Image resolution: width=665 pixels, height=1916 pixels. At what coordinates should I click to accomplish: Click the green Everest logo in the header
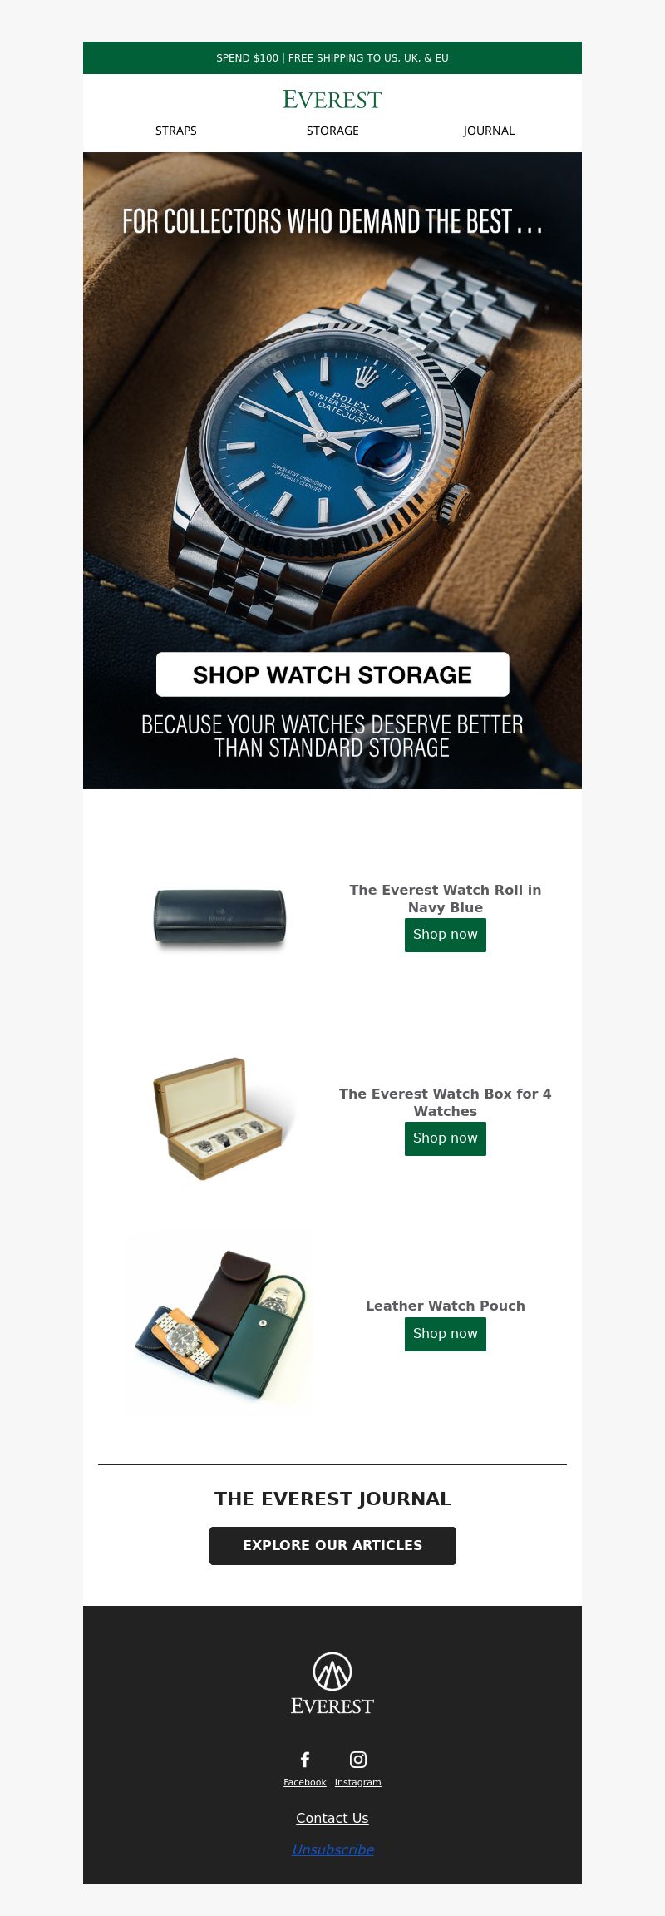[x=332, y=100]
